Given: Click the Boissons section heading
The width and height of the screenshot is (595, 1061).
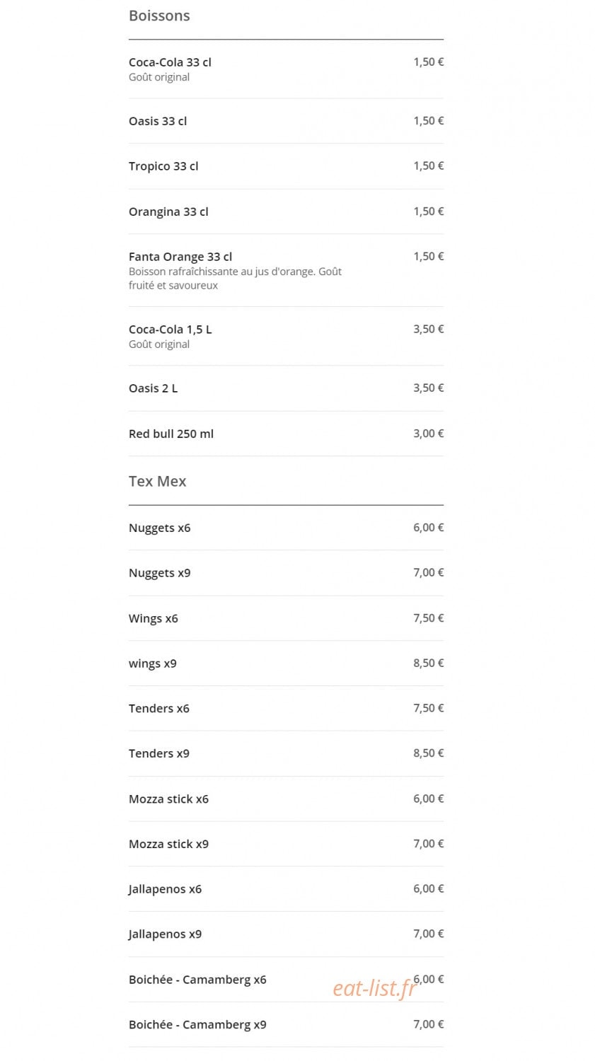Looking at the screenshot, I should click(x=159, y=16).
